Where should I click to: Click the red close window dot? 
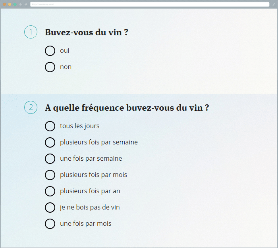pos(4,4)
